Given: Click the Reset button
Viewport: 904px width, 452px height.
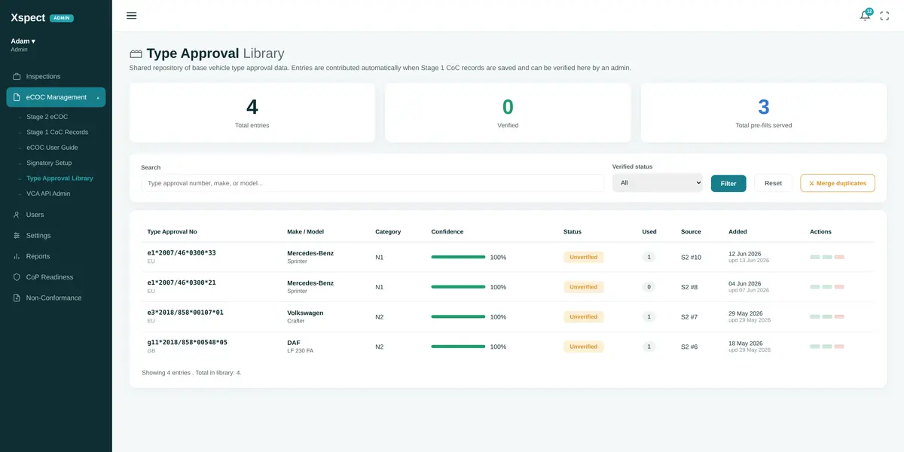Looking at the screenshot, I should click(x=773, y=183).
